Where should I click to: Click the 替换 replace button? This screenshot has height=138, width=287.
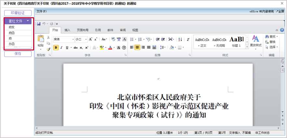click(270, 42)
